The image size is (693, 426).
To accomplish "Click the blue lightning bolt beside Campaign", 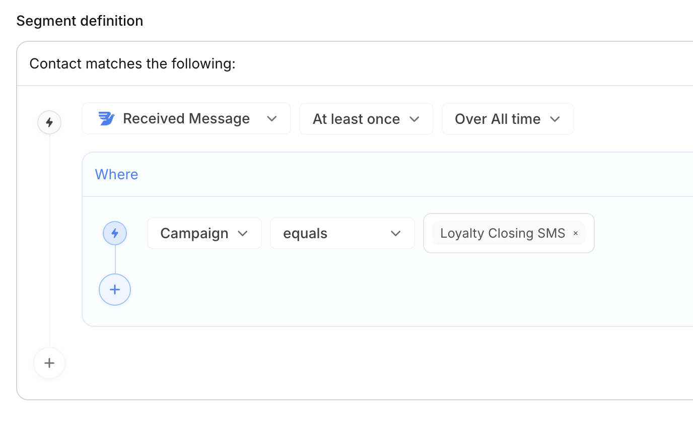I will (x=115, y=233).
